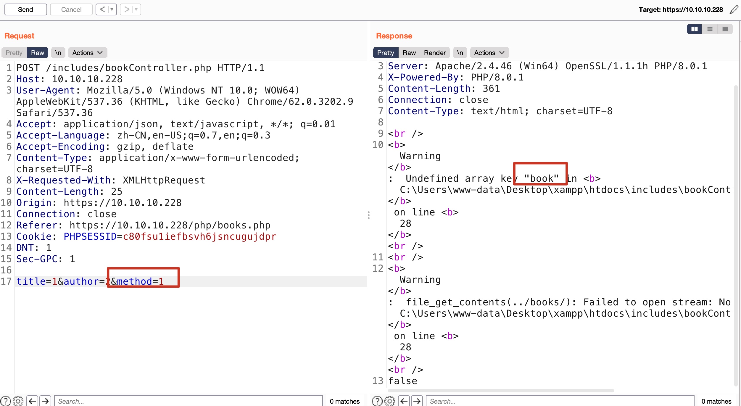Screen dimensions: 741x406
Task: Switch to combined tabbed layout icon
Action: (725, 29)
